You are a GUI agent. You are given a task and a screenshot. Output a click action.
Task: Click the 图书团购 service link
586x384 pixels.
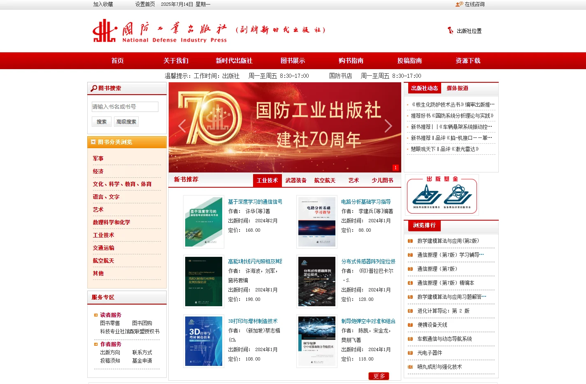click(x=142, y=323)
